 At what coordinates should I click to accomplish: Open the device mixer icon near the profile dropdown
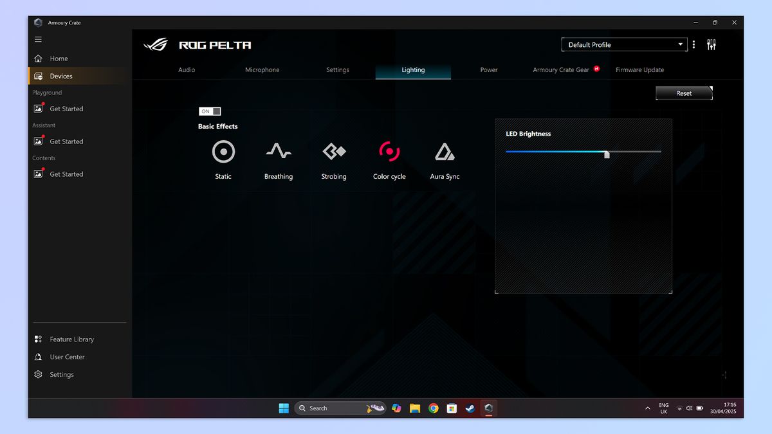711,44
